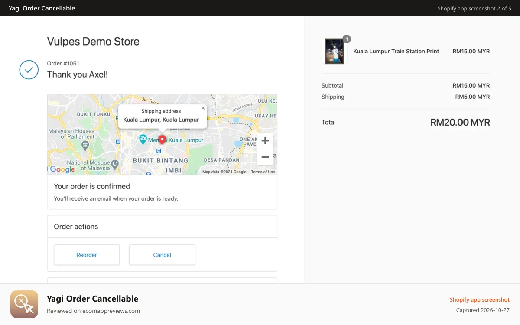520x325 pixels.
Task: Click the Vulpes Demo Store title
Action: tap(93, 42)
